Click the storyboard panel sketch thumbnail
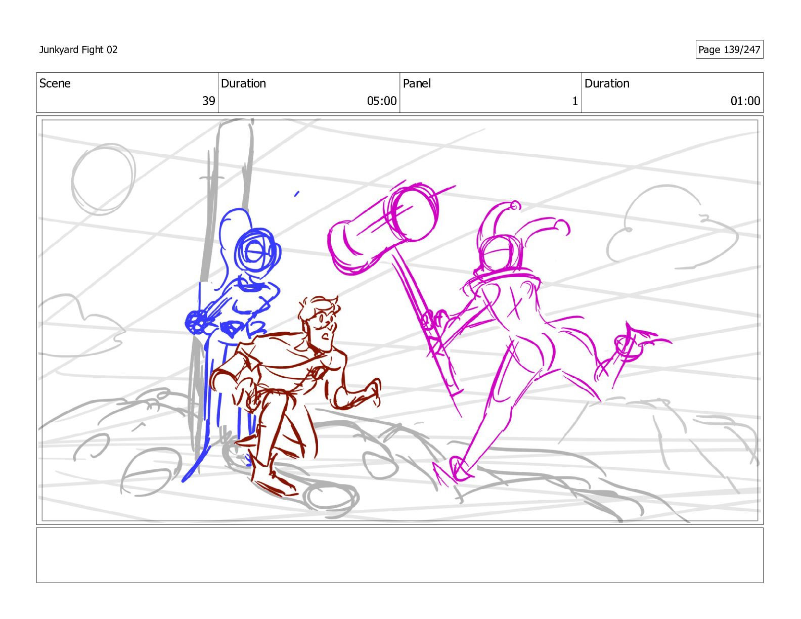Screen dimensions: 801x619 click(x=399, y=320)
